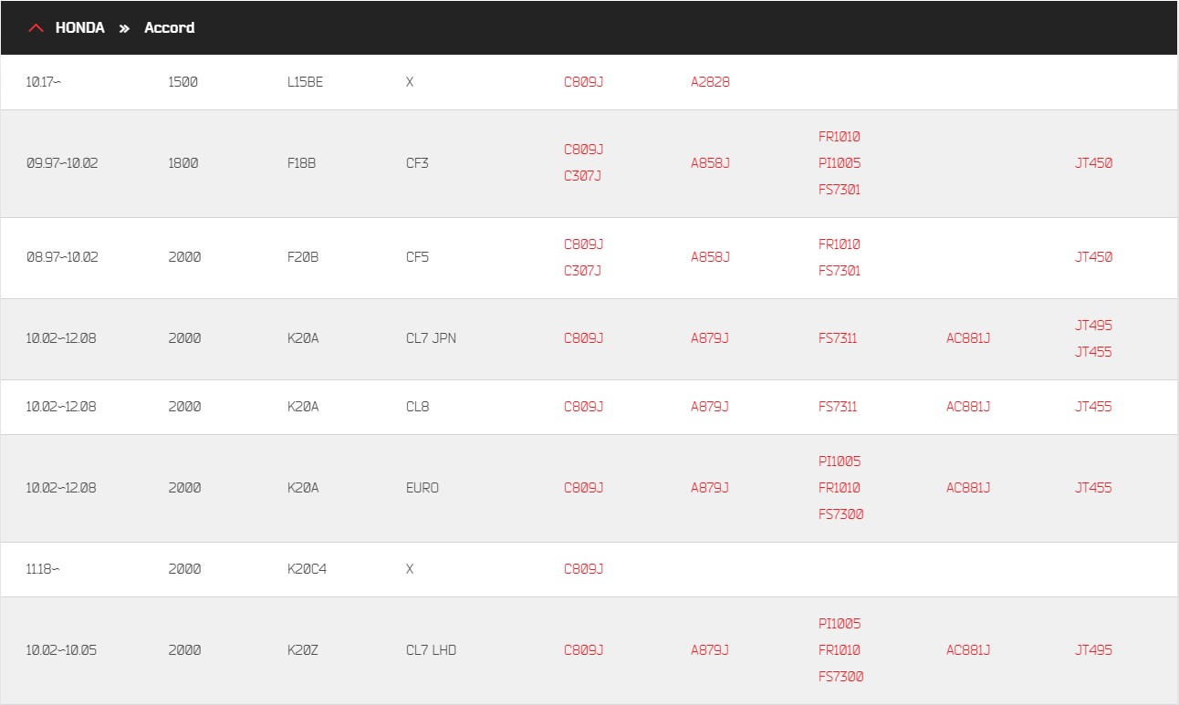
Task: Open AC881J link in CL7 JPN row
Action: click(x=968, y=338)
